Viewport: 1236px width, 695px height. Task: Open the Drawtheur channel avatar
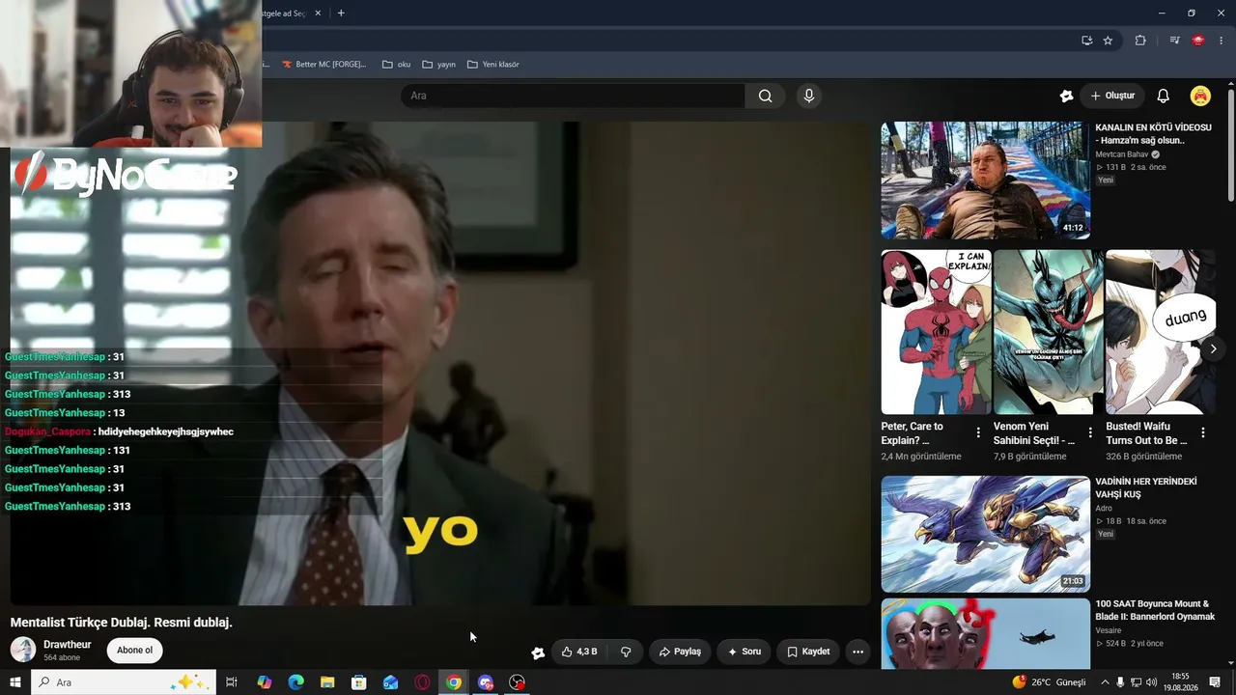click(23, 650)
